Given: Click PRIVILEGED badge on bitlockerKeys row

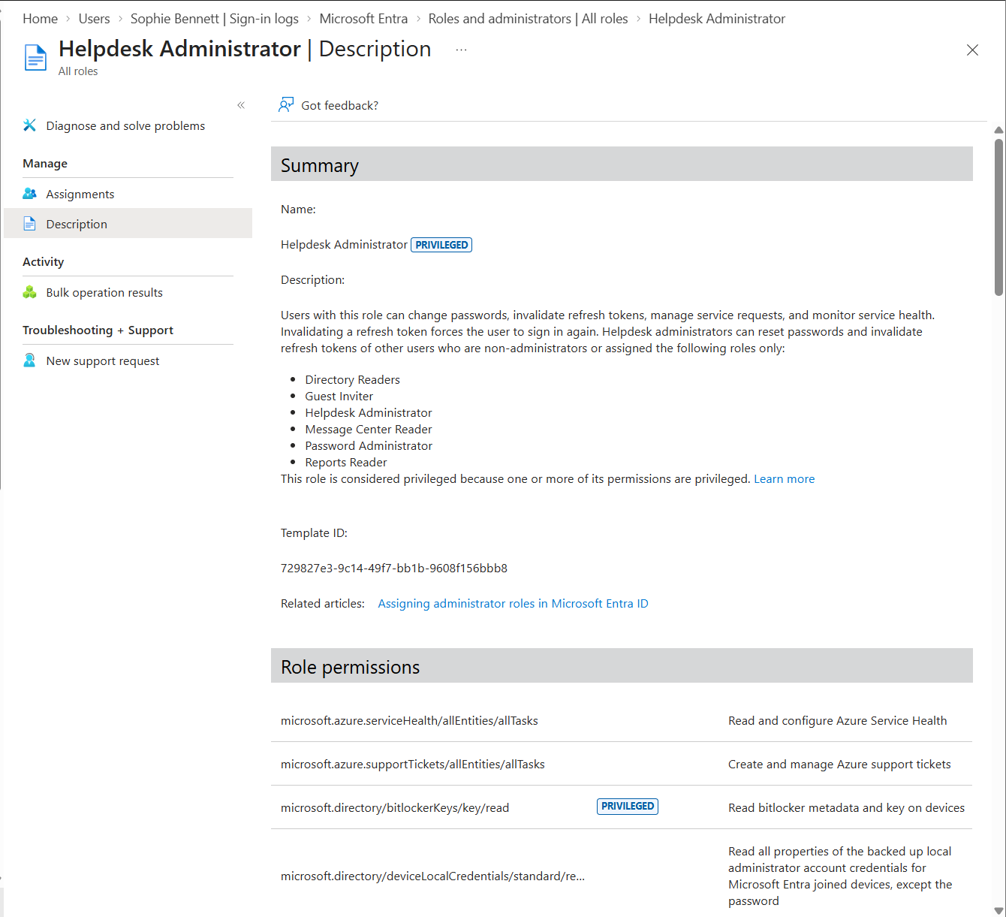Looking at the screenshot, I should (x=628, y=807).
